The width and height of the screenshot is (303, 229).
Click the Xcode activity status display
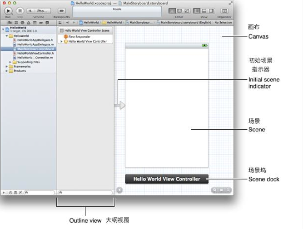(117, 12)
